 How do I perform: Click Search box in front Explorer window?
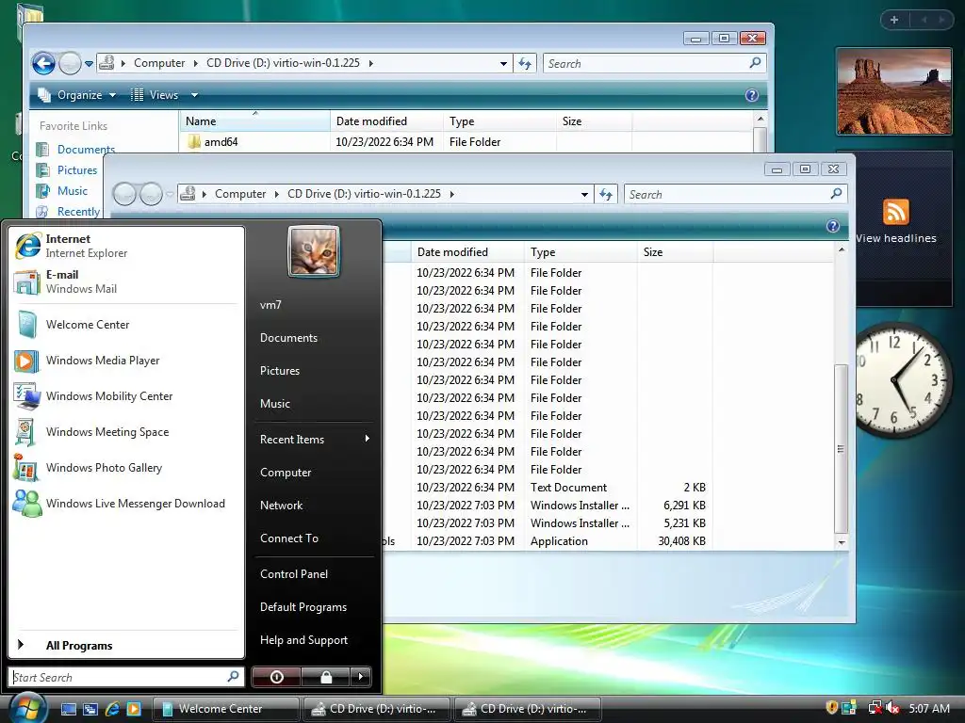click(x=735, y=194)
